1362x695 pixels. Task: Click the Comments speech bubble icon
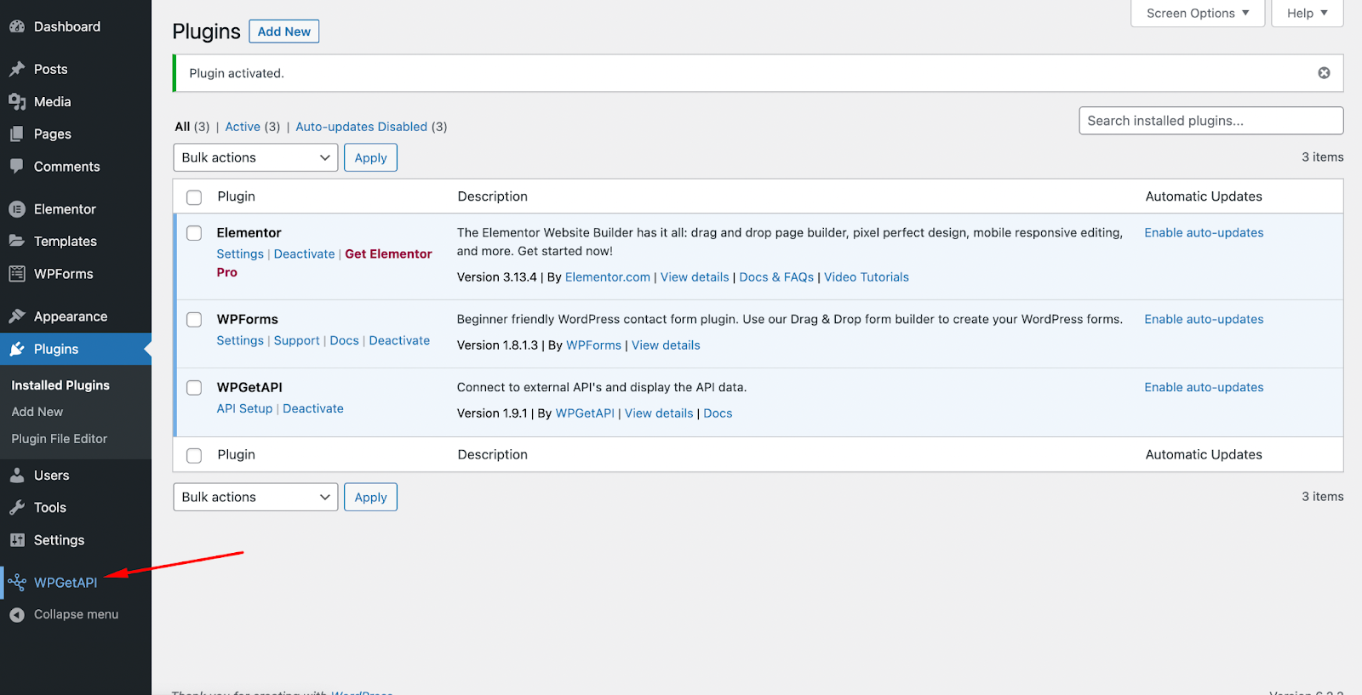(17, 167)
